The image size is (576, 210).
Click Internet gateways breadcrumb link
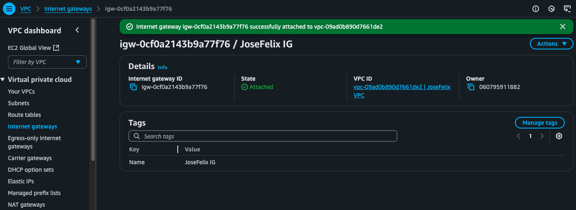click(68, 8)
